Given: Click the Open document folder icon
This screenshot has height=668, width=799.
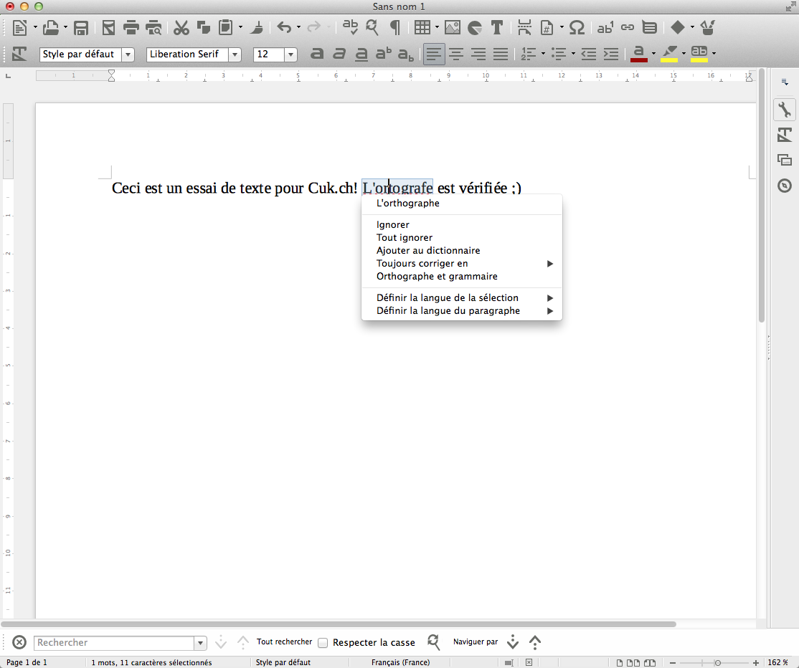Looking at the screenshot, I should (x=50, y=27).
